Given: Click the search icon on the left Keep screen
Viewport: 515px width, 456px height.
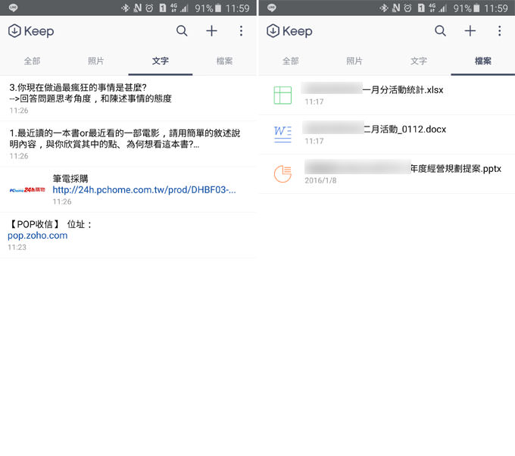Looking at the screenshot, I should point(182,31).
